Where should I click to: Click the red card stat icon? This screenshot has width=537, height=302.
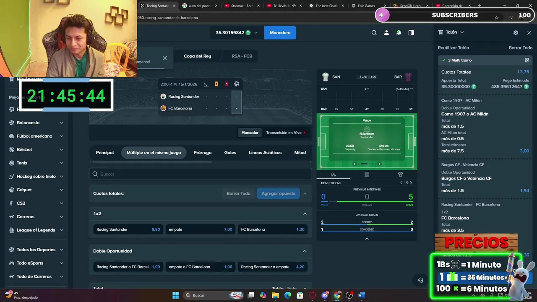(x=227, y=84)
